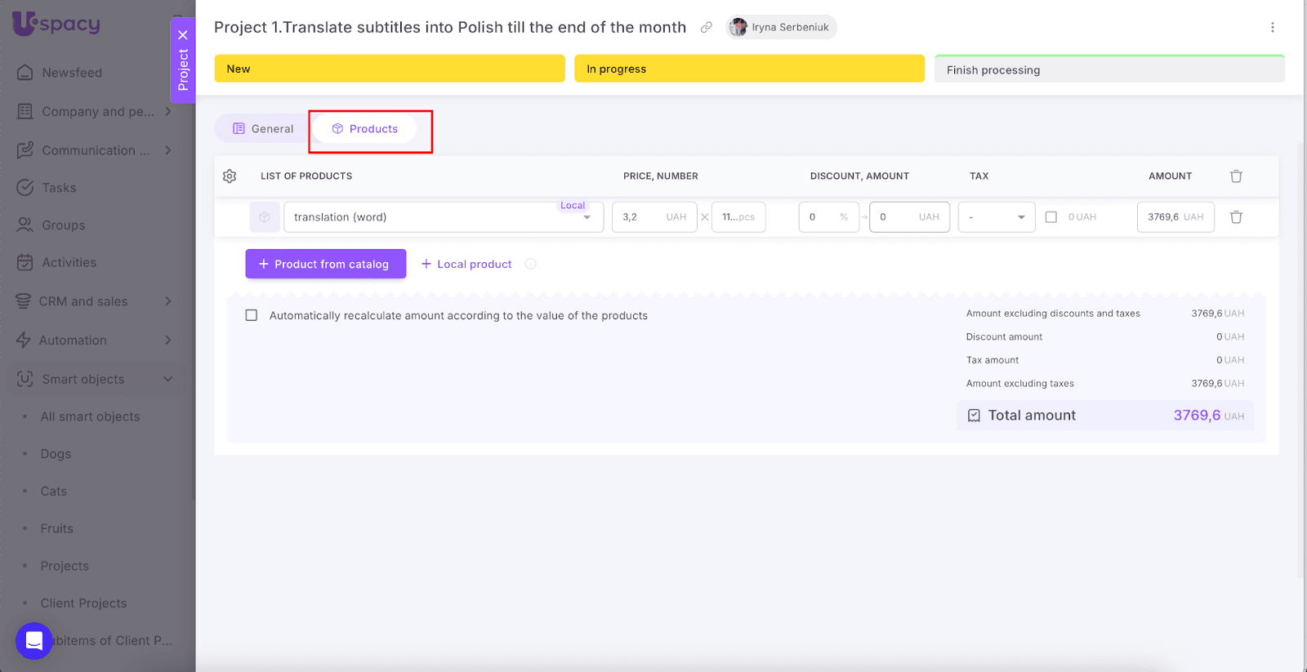This screenshot has width=1307, height=672.
Task: Toggle the tax included checkbox
Action: (1051, 217)
